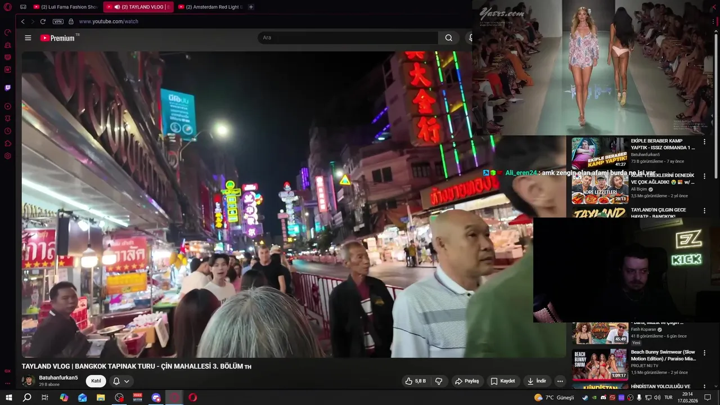Screen dimensions: 720x405
Task: Open Extensions cube icon in sidebar
Action: point(8,143)
